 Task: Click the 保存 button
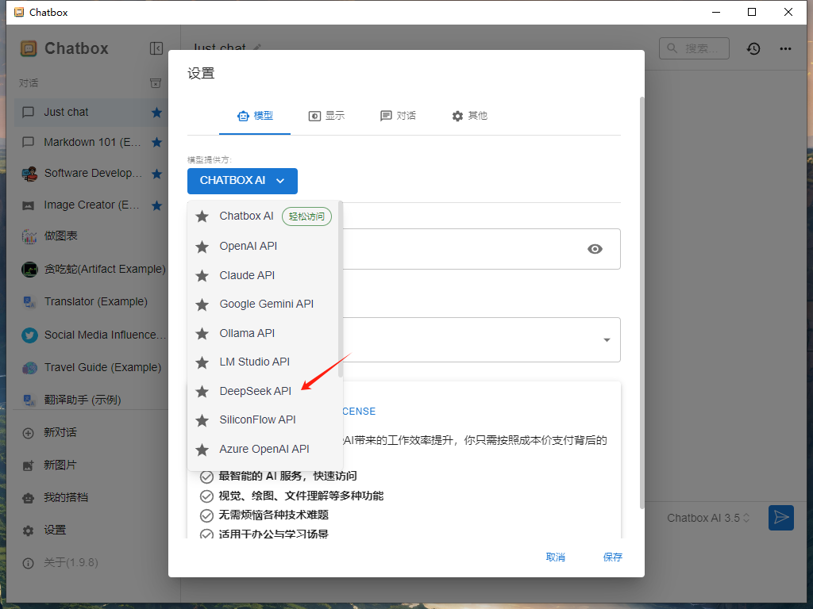tap(612, 557)
